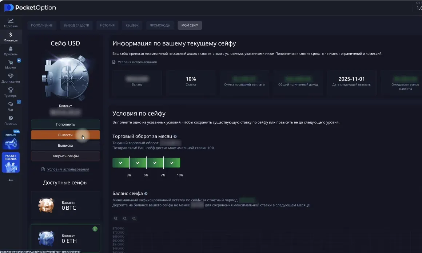This screenshot has width=422, height=253.
Task: Select the Финансы sidebar icon
Action: (11, 36)
